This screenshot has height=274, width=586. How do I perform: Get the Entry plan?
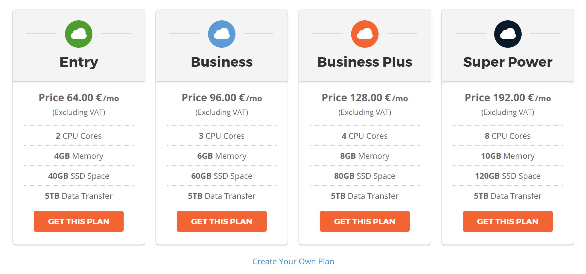pos(79,221)
